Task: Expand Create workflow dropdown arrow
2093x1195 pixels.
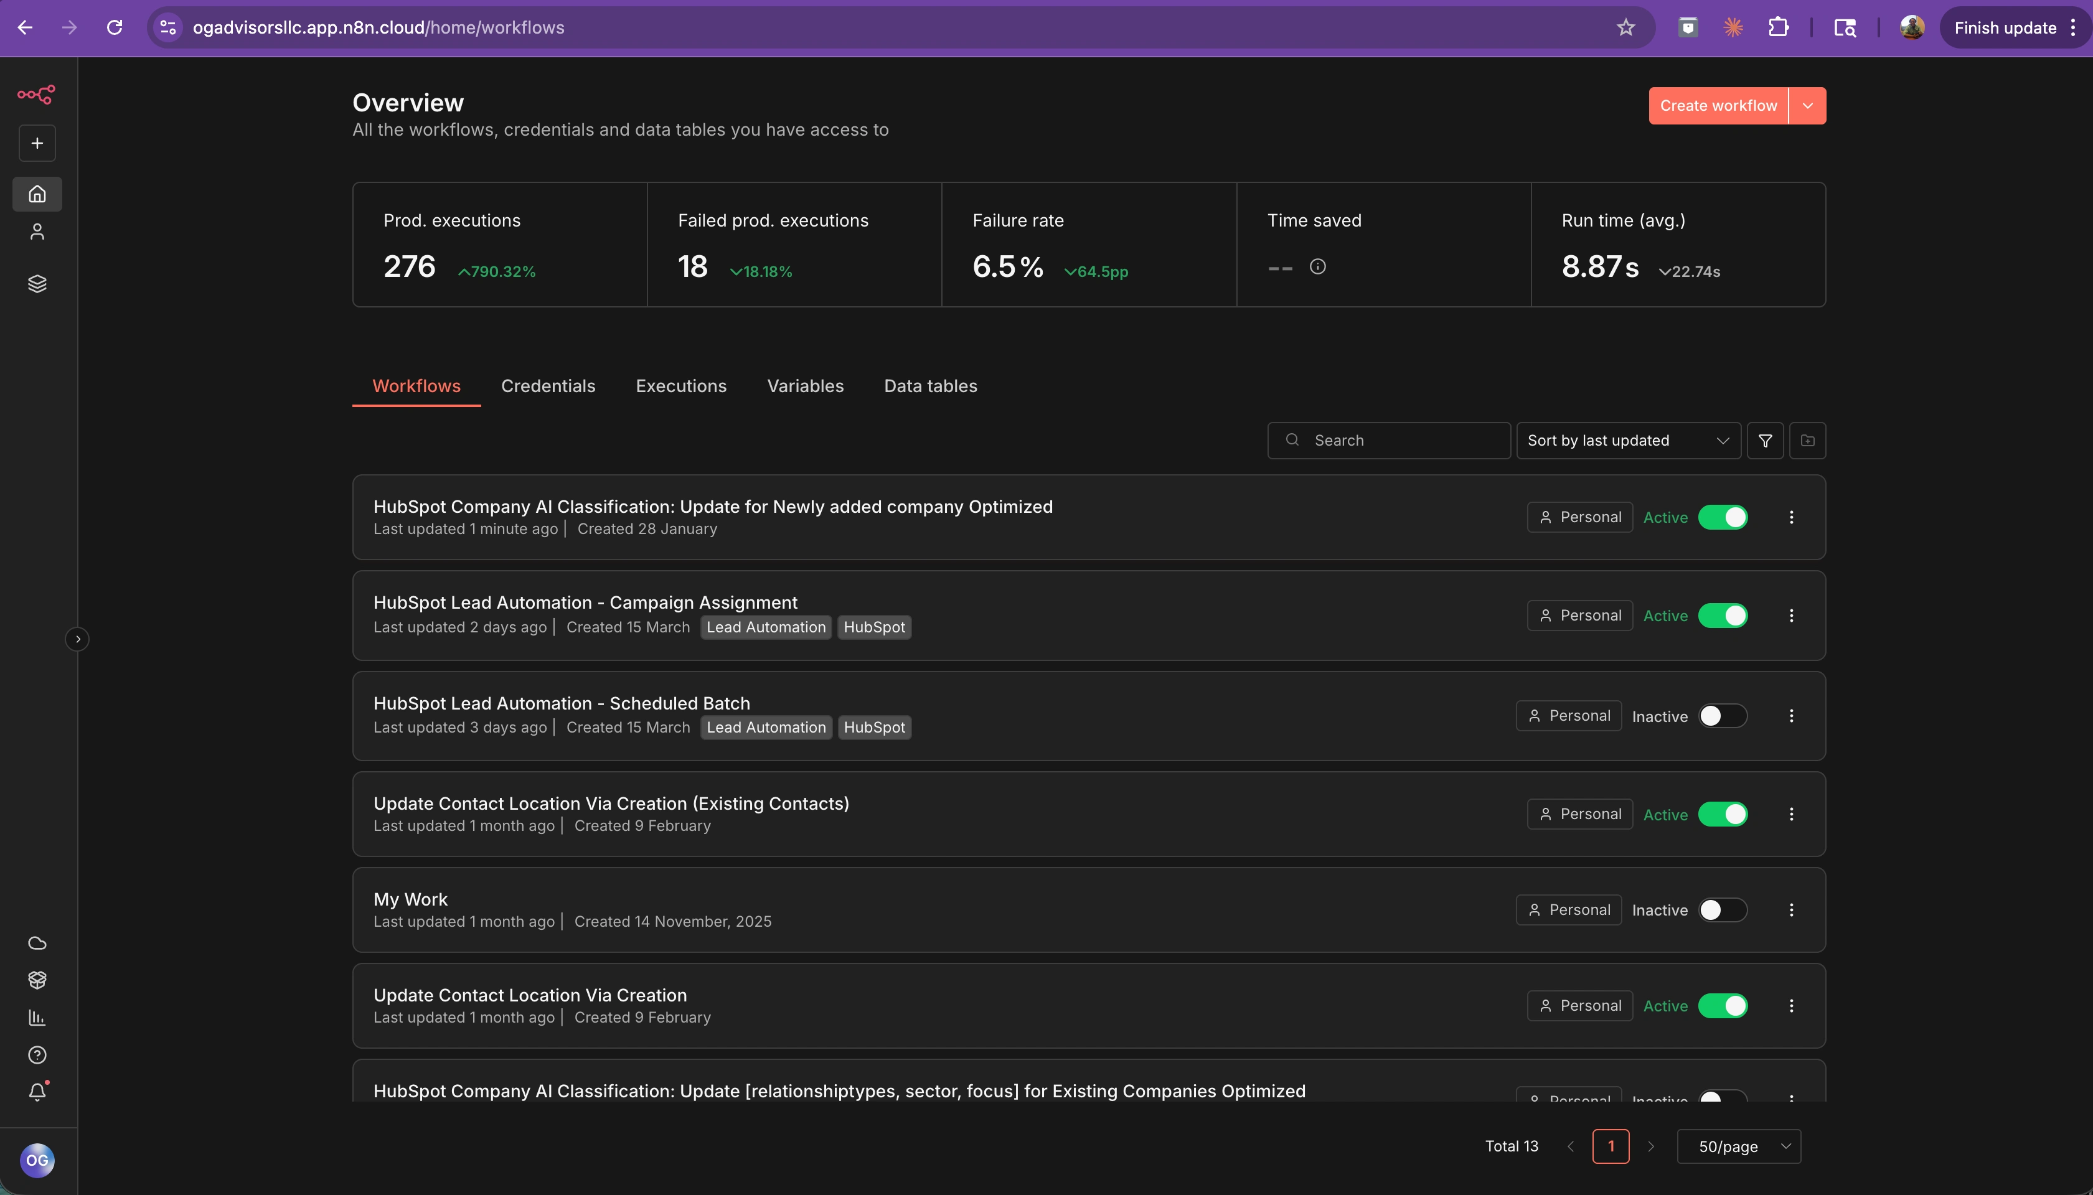Action: [1807, 106]
